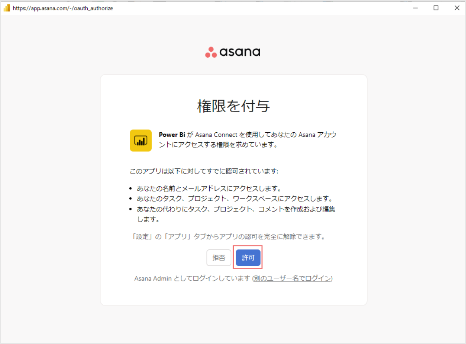Open the 別のユーザー名でログイン link

(x=292, y=278)
